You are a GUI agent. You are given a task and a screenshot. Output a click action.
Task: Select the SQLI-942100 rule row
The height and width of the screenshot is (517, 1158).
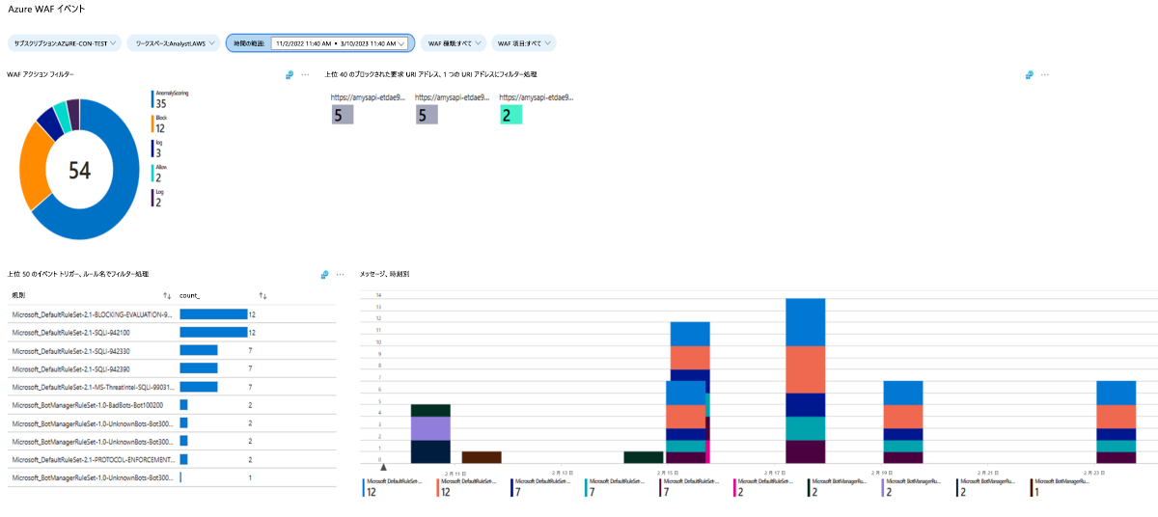[172, 332]
